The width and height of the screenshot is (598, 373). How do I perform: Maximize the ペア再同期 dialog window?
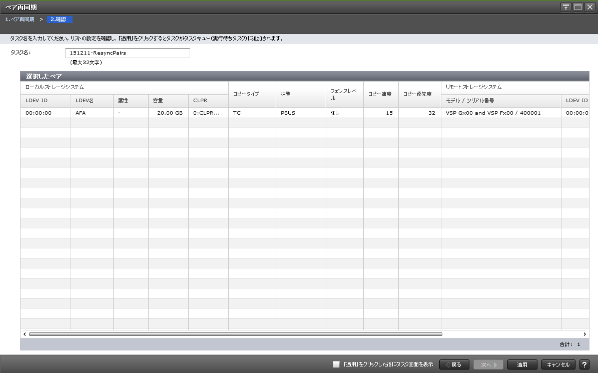(x=578, y=7)
